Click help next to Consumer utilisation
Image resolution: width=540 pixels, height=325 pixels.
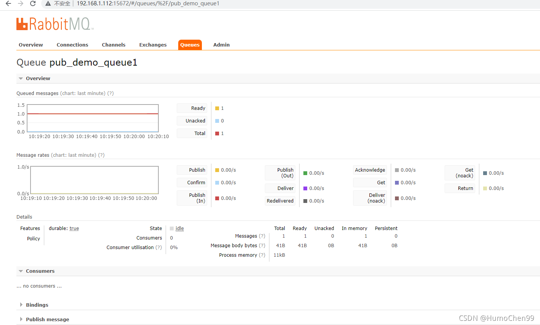158,247
